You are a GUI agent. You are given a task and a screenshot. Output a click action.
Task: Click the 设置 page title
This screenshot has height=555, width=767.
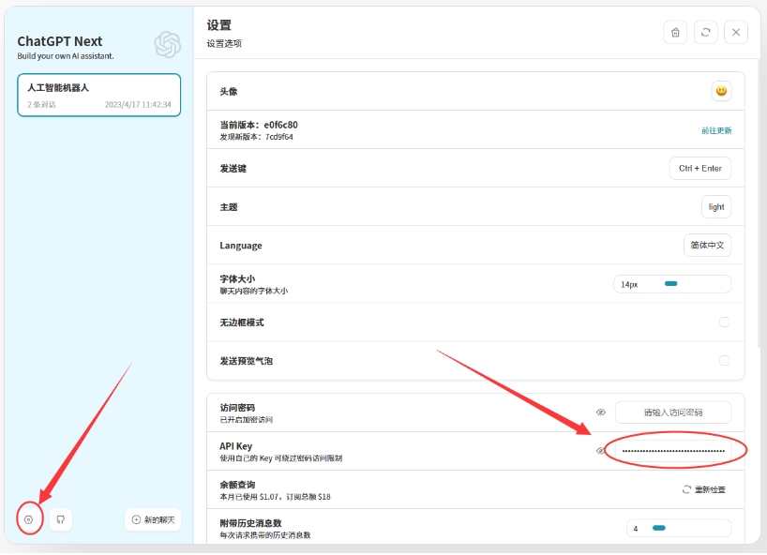[218, 25]
